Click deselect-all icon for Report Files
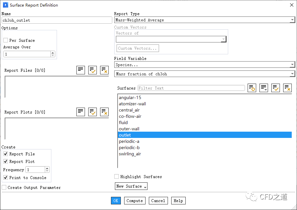 pyautogui.click(x=104, y=70)
